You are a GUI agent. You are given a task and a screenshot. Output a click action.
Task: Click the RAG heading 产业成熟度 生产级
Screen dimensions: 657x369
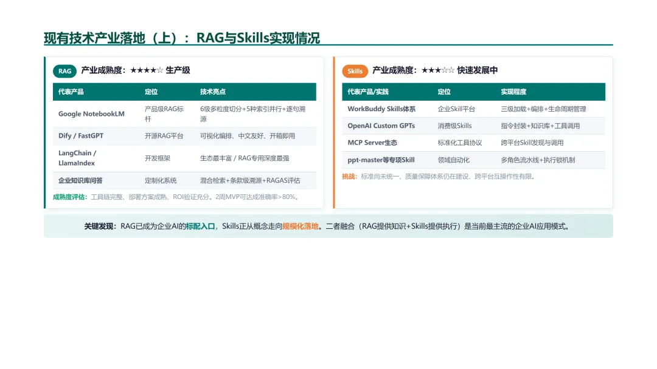click(x=135, y=70)
